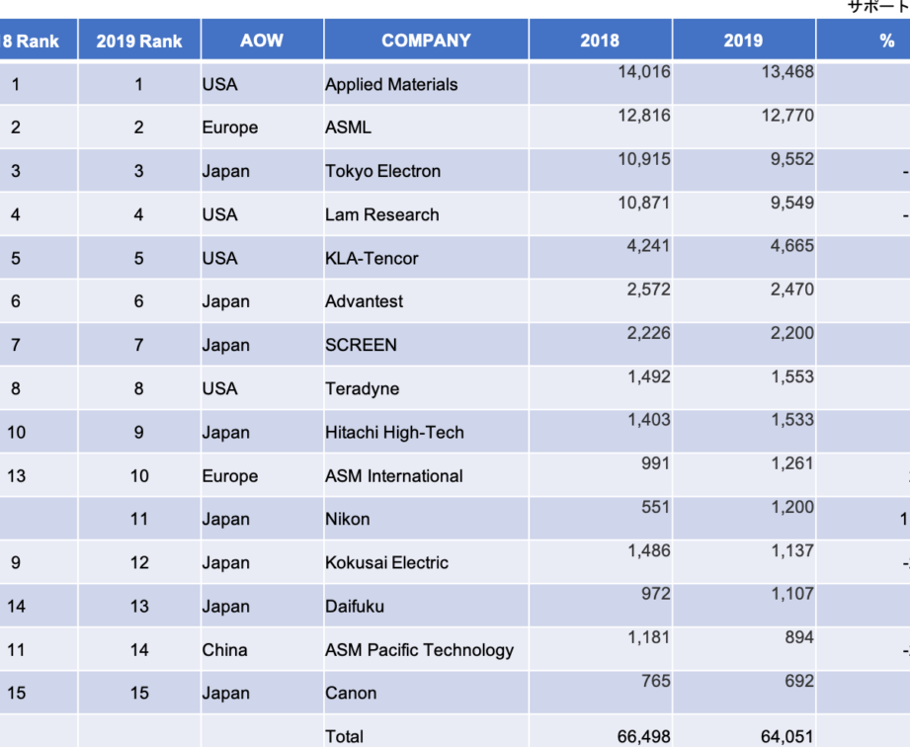Select the Tokyo Electron cell
This screenshot has height=747, width=910.
click(x=383, y=171)
